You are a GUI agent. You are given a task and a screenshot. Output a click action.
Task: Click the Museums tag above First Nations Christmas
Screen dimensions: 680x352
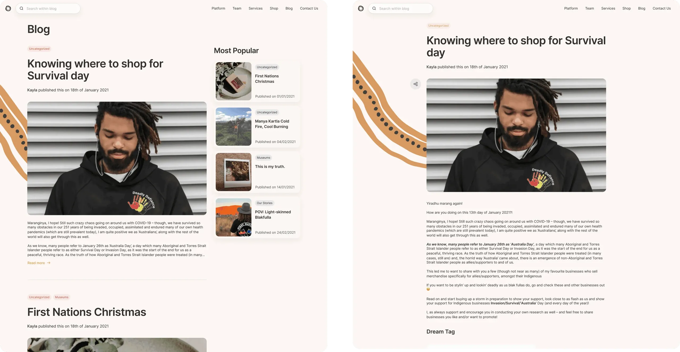coord(62,297)
